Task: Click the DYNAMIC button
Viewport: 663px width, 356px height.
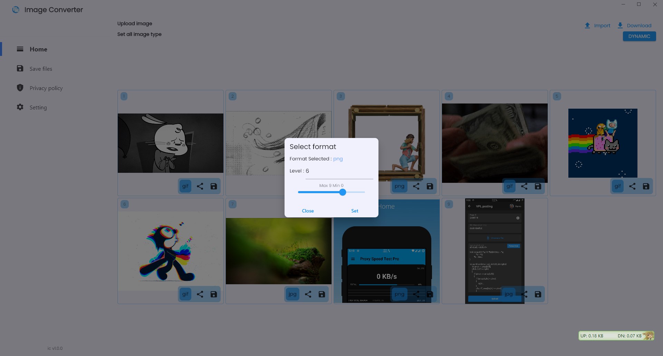Action: click(x=639, y=36)
